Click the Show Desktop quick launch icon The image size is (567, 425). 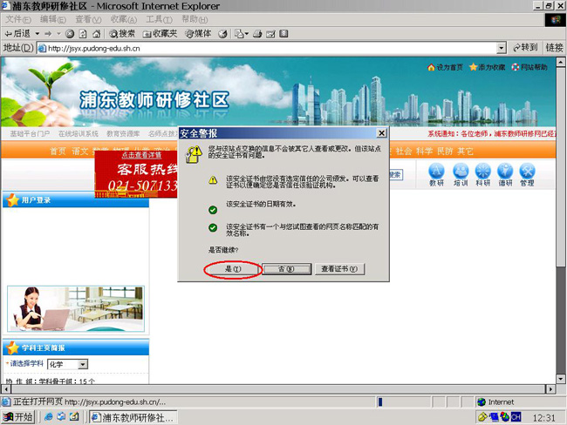coord(74,417)
